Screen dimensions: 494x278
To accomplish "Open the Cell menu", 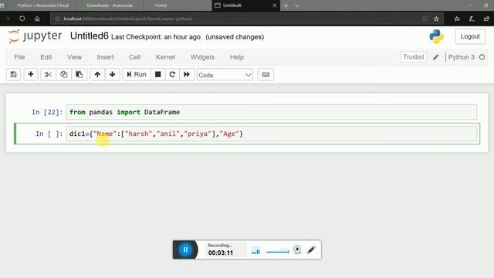I will tap(135, 57).
